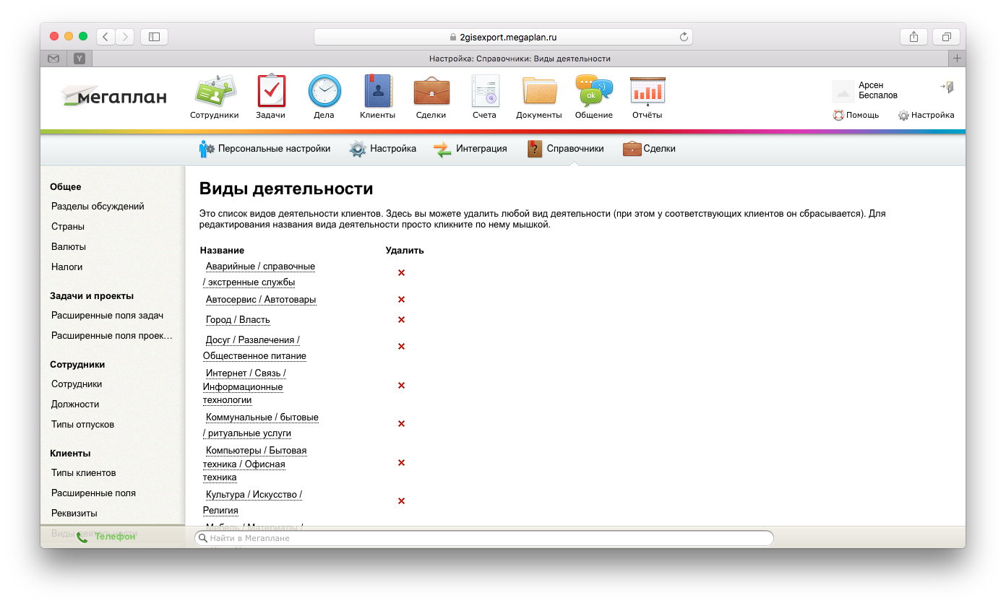Open Типы клиентов in the sidebar
Viewport: 1006px width, 606px height.
coord(84,473)
